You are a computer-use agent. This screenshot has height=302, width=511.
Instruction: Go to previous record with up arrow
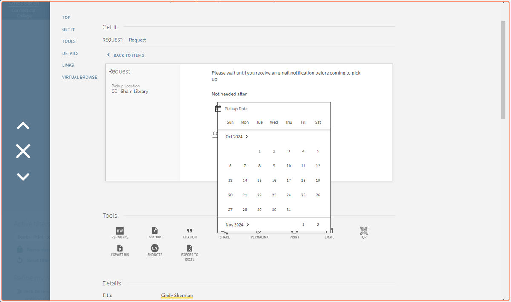23,126
